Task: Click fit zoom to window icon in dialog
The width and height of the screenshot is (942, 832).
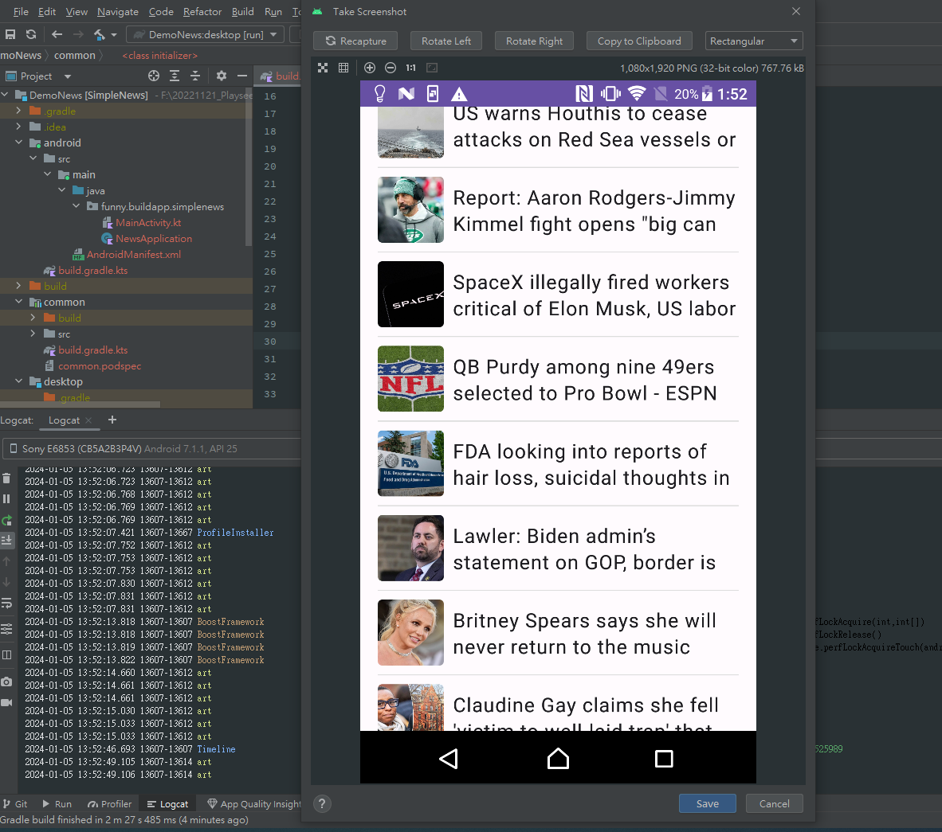Action: [x=323, y=68]
